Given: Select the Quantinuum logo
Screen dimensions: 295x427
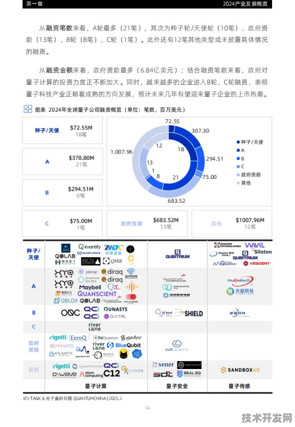Looking at the screenshot, I should click(x=87, y=367).
